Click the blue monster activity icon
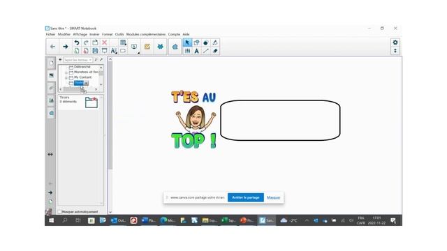Viewport: 447px width, 251px height. [x=160, y=47]
